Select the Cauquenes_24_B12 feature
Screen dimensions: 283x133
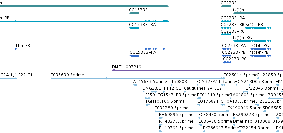216,92
